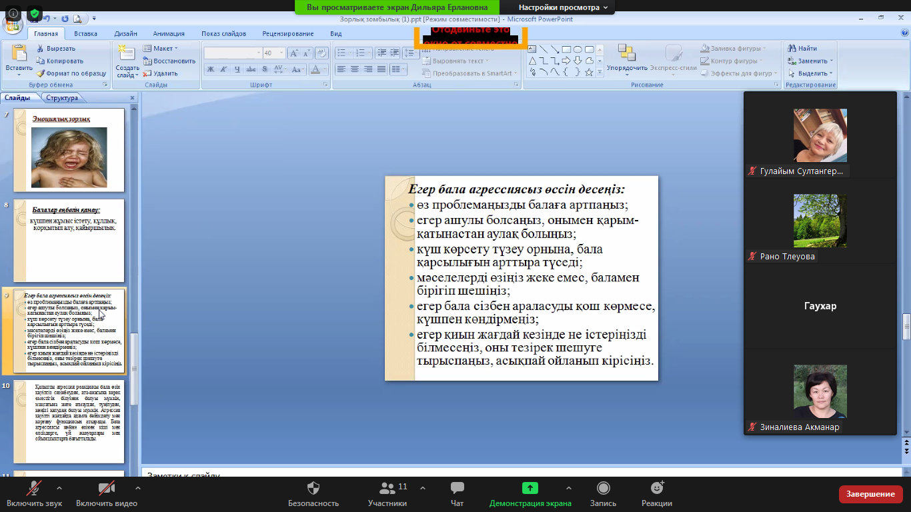Start recording with the Запись button
The image size is (911, 512).
pos(603,489)
